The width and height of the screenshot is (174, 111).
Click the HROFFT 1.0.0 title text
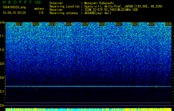click(x=22, y=2)
